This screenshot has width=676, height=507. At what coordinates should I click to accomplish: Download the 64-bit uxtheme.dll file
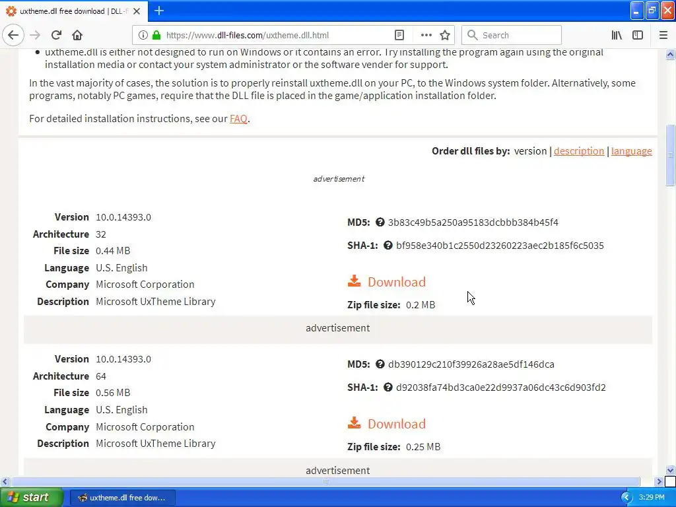396,424
